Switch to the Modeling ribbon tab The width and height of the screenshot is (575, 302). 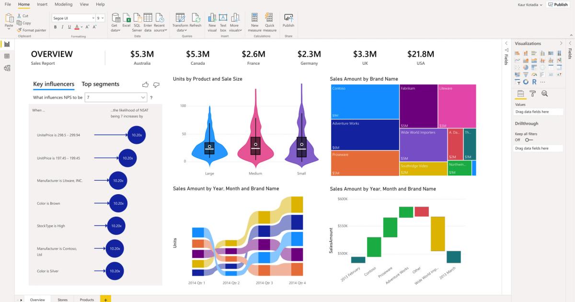click(64, 4)
